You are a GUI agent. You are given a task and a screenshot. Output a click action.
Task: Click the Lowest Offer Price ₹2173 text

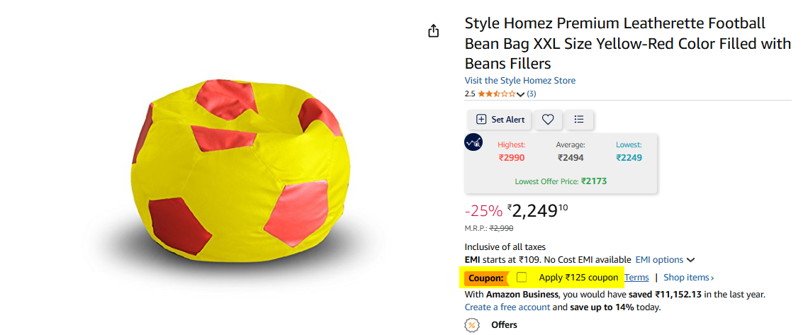tap(561, 181)
